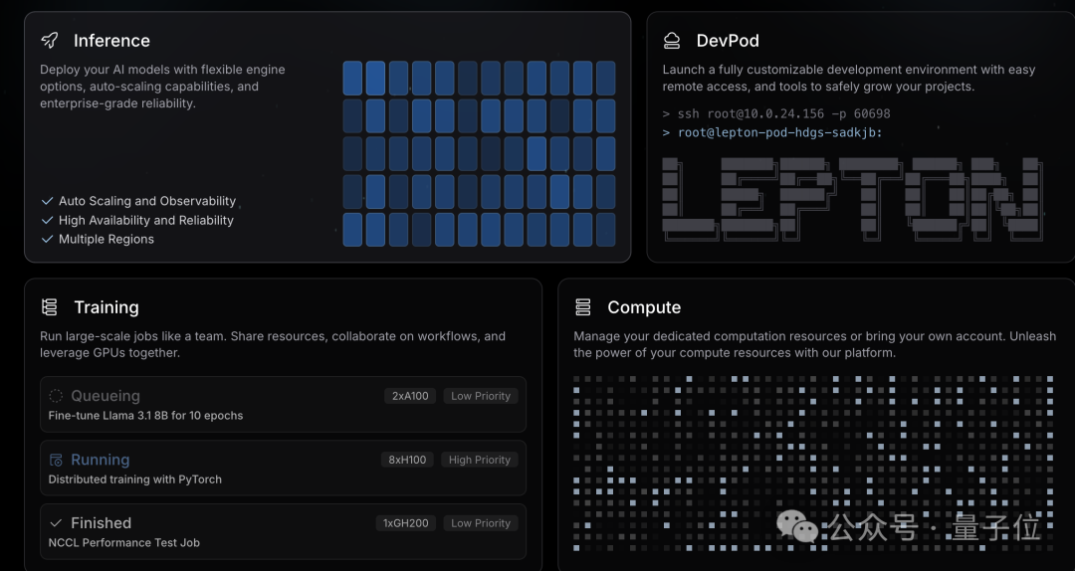Click the Running job status icon

click(x=56, y=460)
